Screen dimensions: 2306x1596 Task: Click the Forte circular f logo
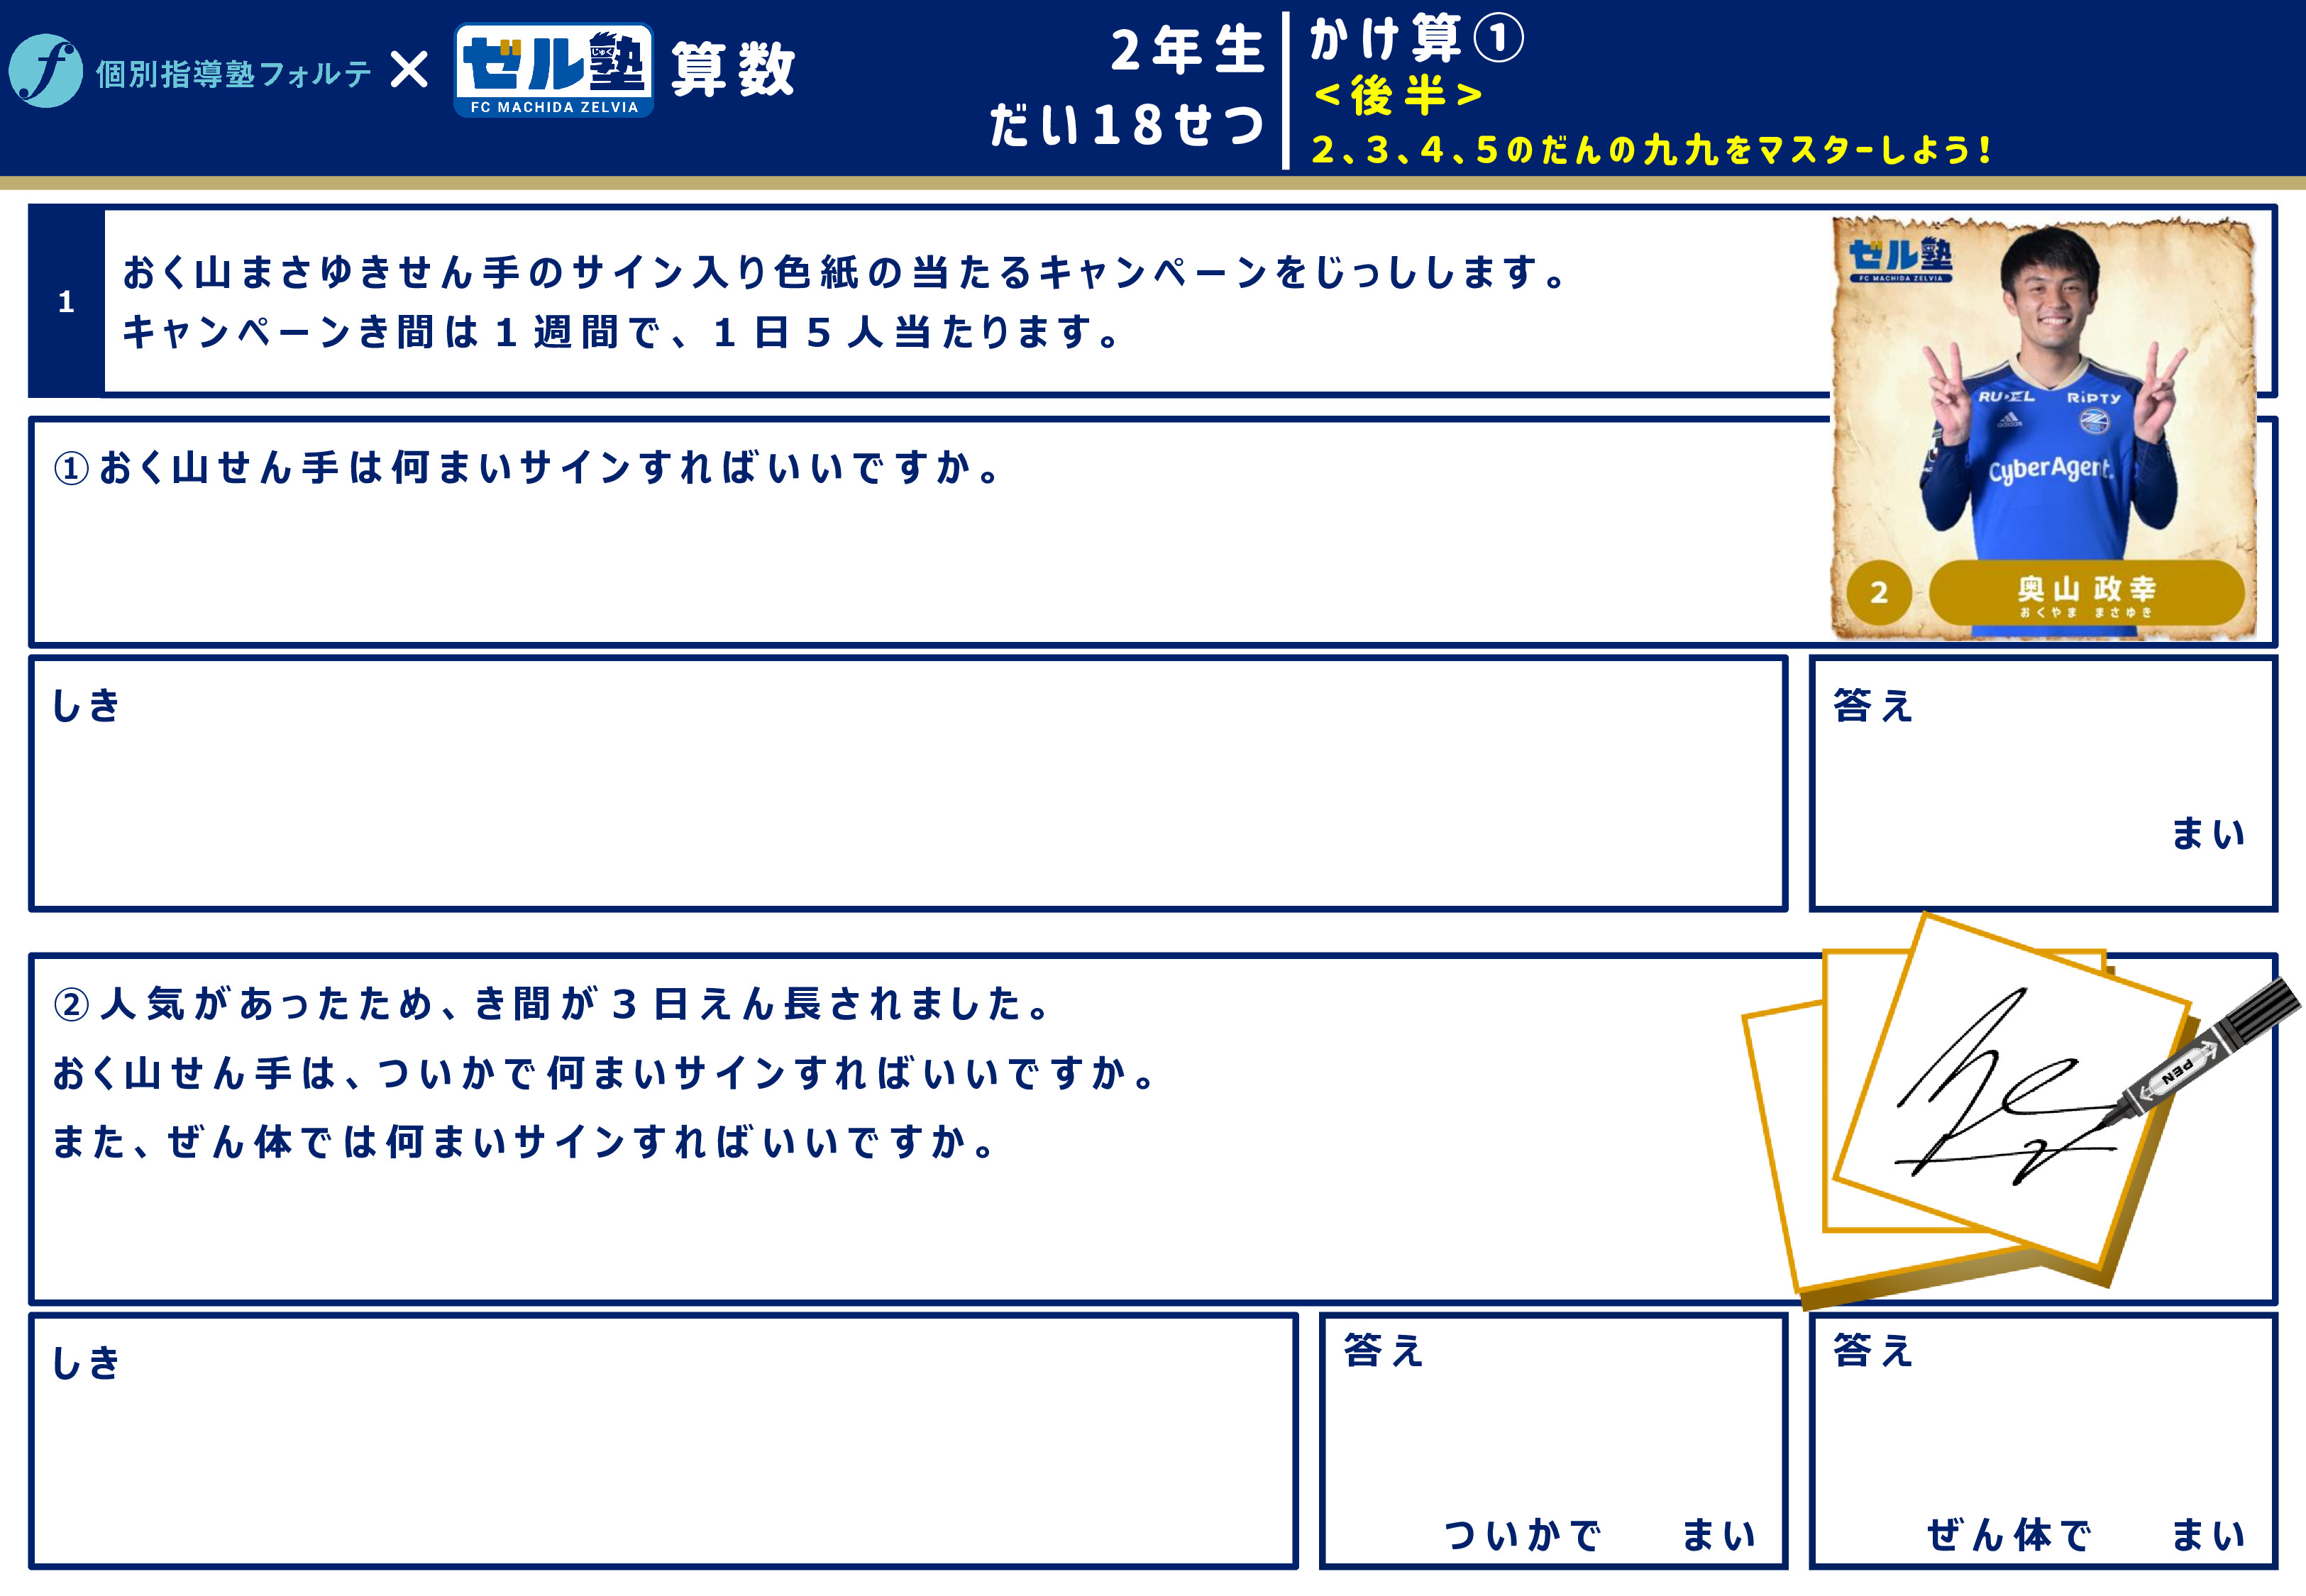tap(45, 71)
